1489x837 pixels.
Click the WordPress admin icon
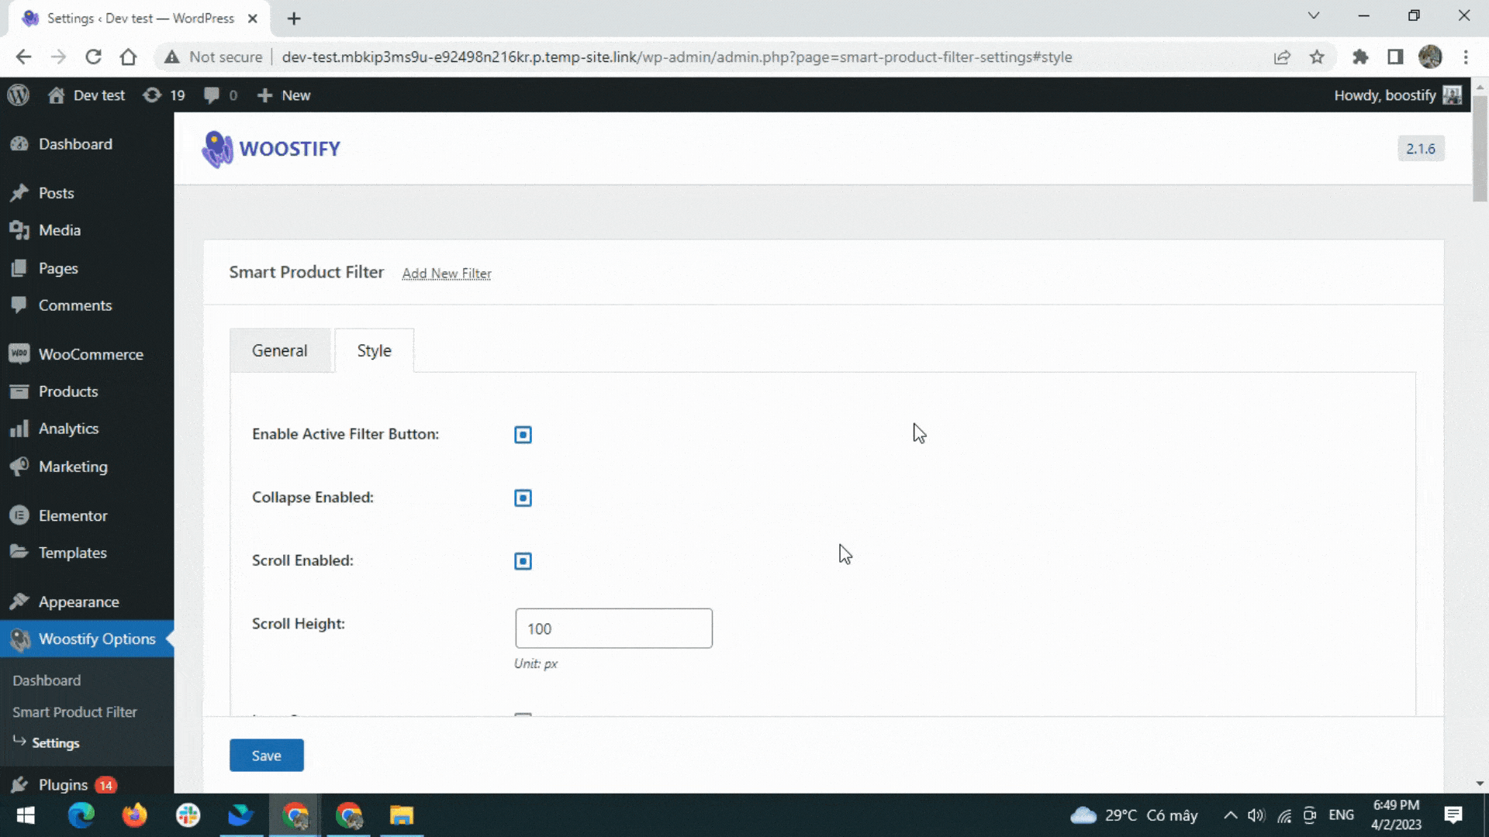pyautogui.click(x=17, y=95)
